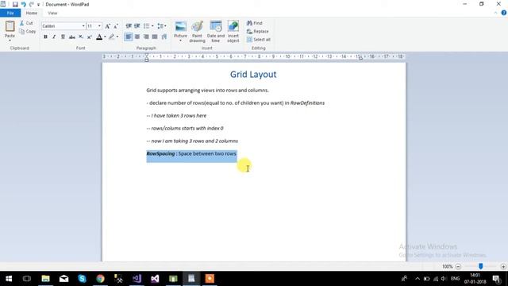Viewport: 508px width, 286px height.
Task: Center align the text
Action: [x=137, y=37]
